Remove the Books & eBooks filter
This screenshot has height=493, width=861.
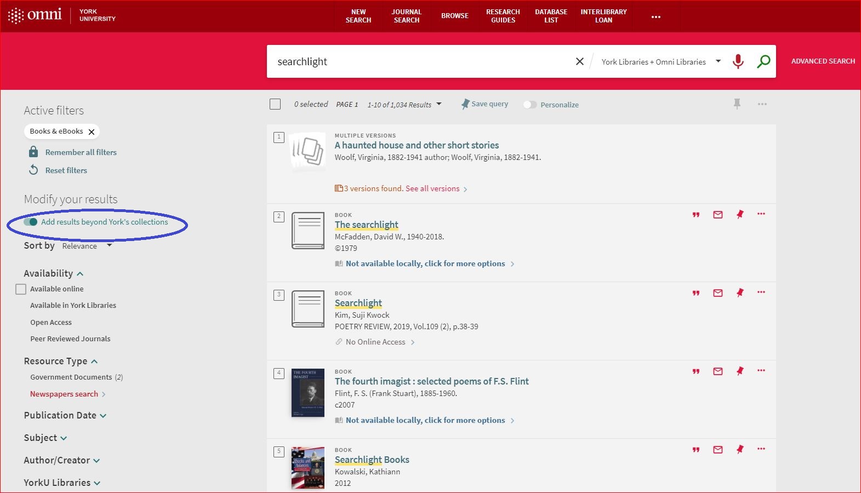[x=92, y=131]
